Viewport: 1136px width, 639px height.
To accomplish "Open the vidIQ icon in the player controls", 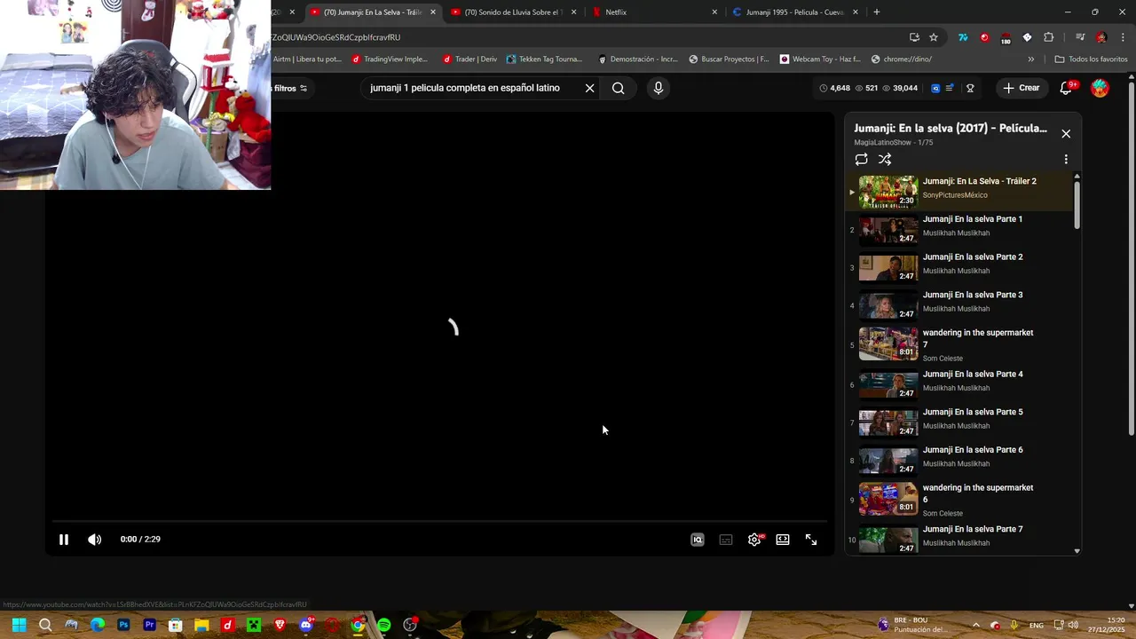I will [698, 540].
